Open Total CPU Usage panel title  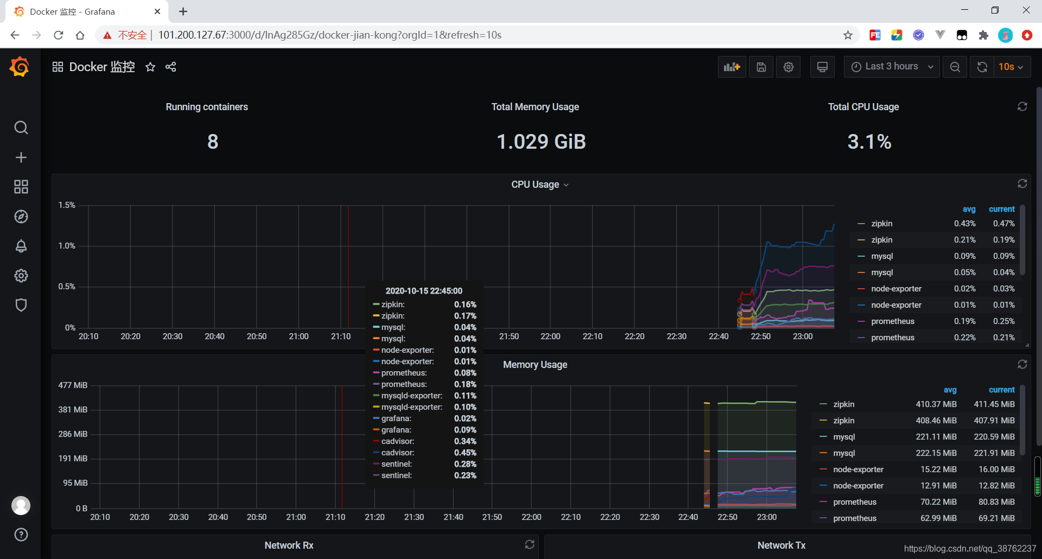(863, 107)
